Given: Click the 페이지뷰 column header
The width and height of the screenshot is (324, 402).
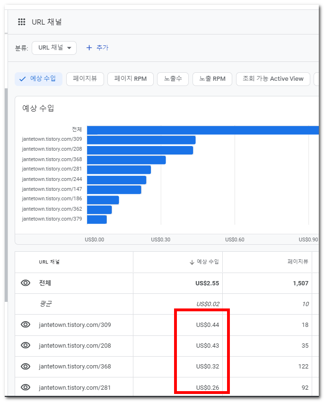Looking at the screenshot, I should (x=298, y=262).
